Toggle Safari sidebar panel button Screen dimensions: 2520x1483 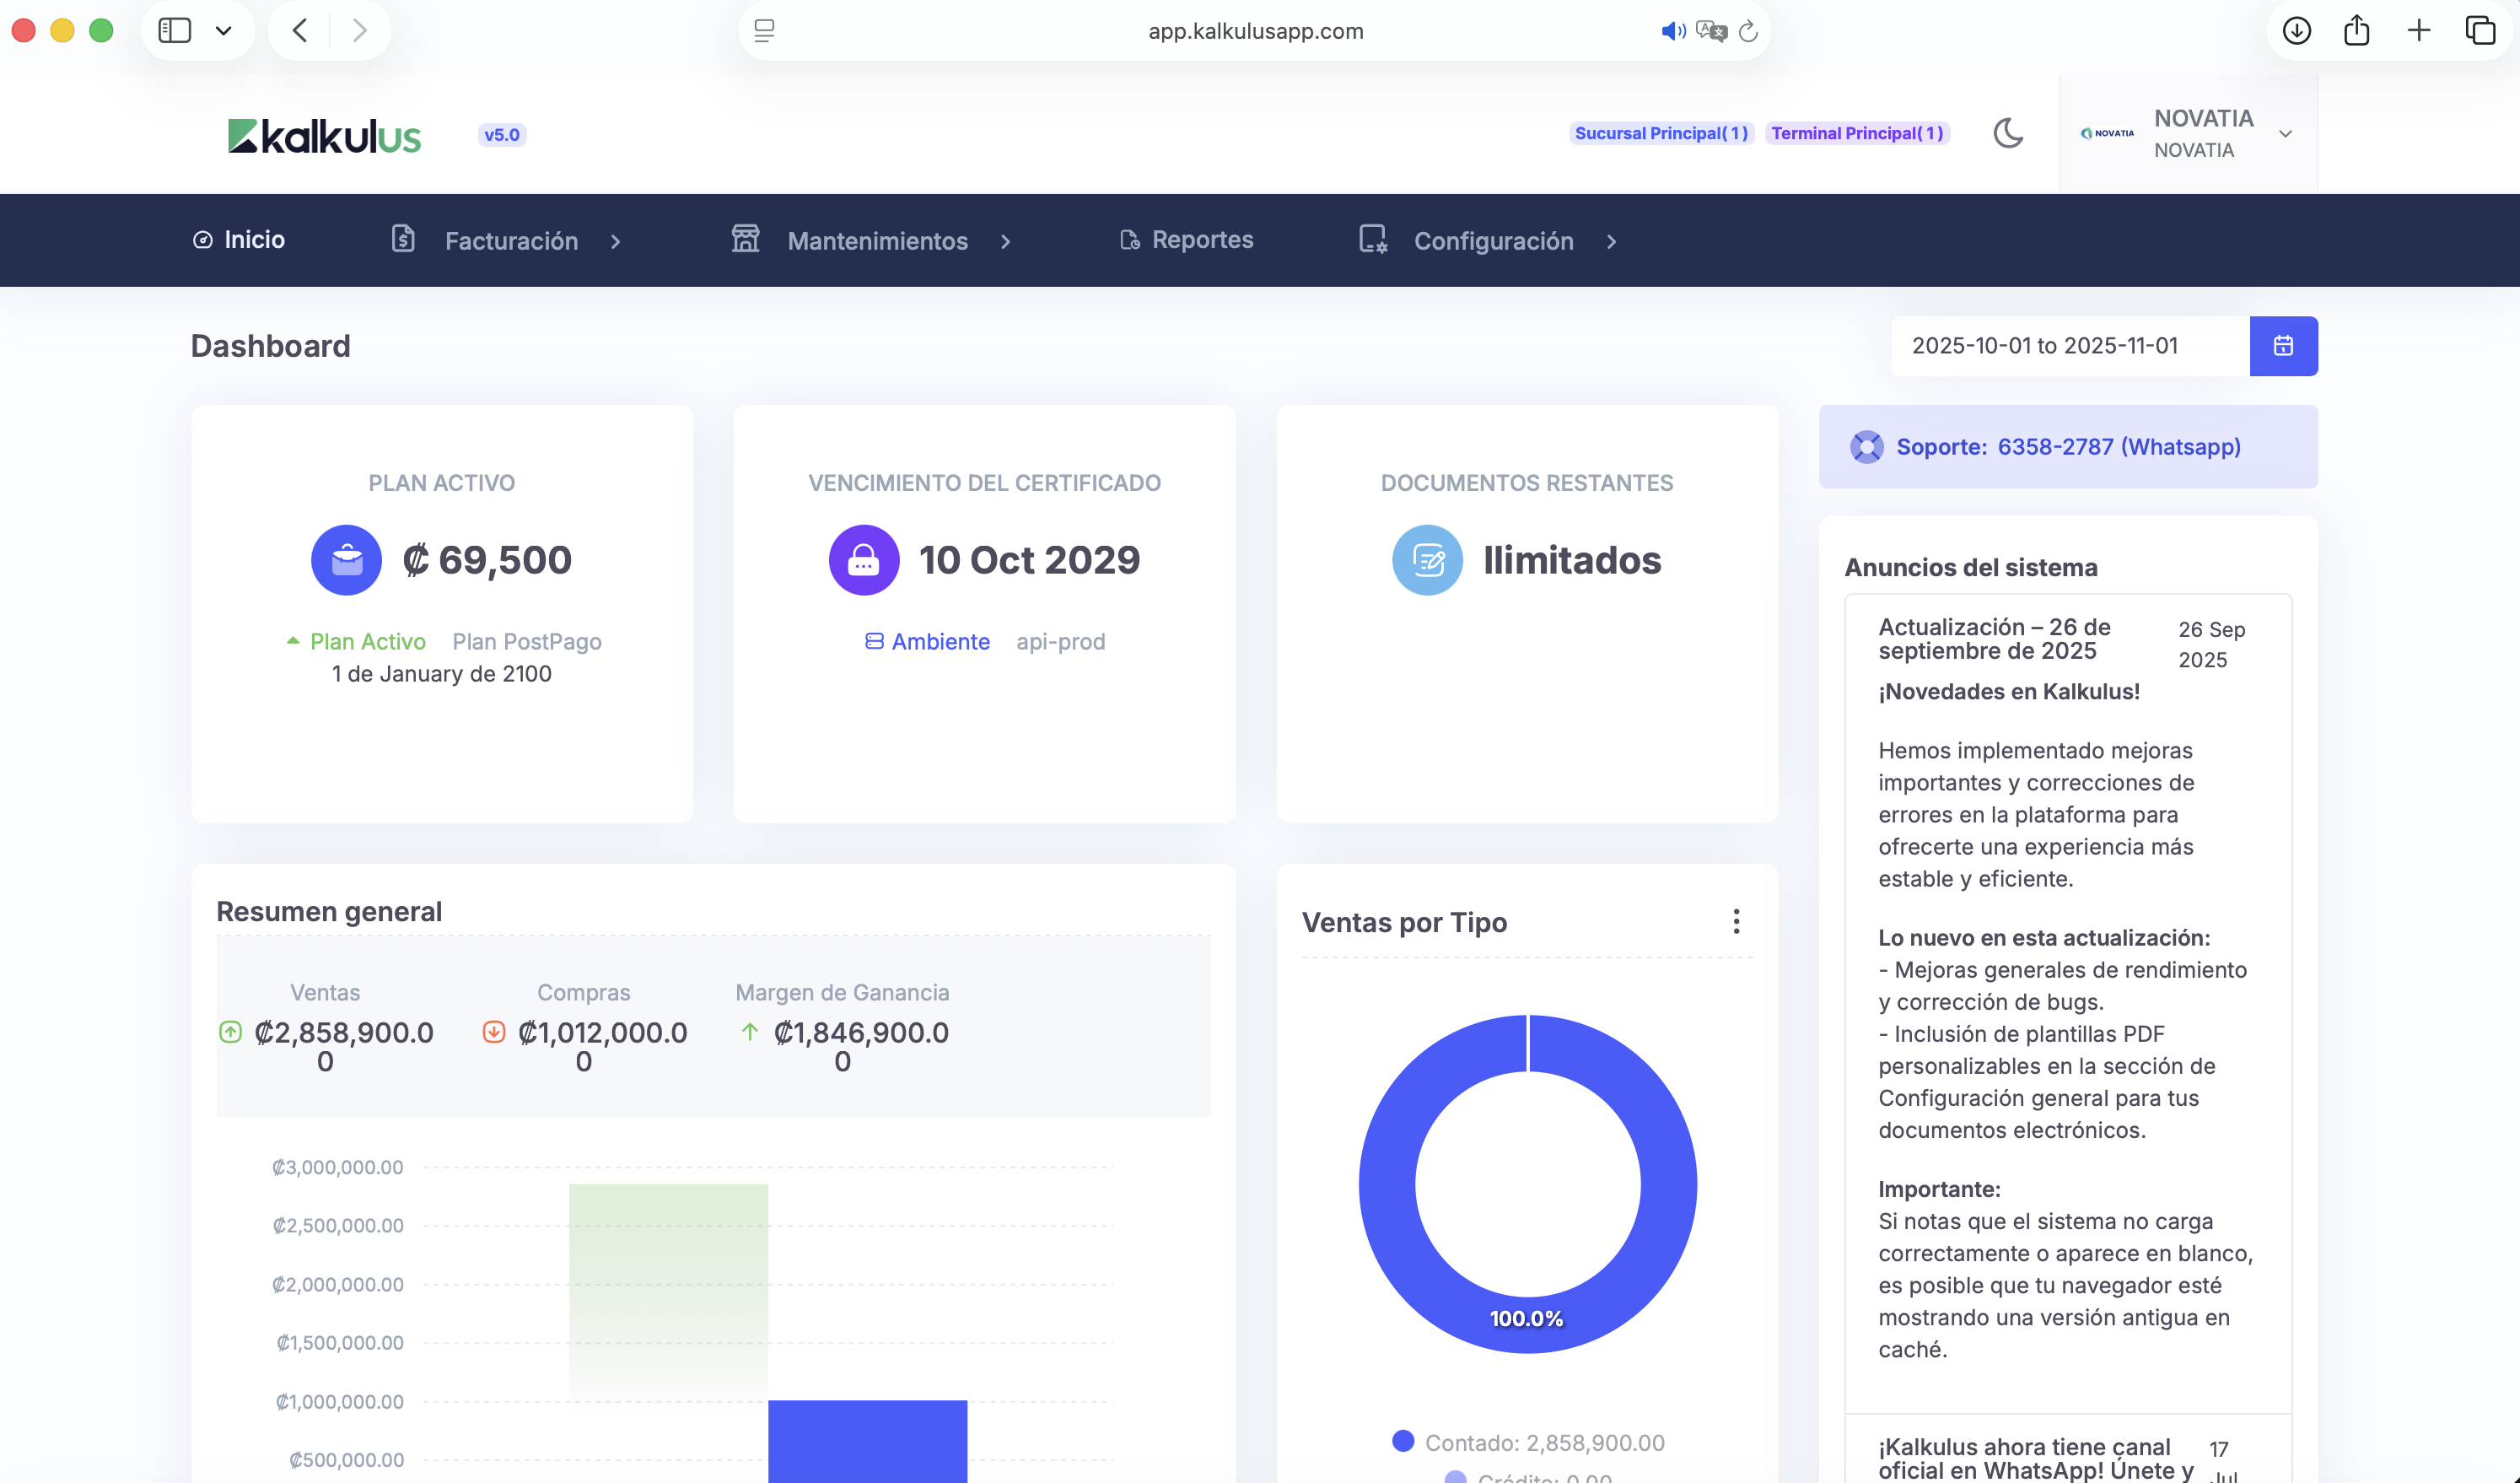point(175,31)
